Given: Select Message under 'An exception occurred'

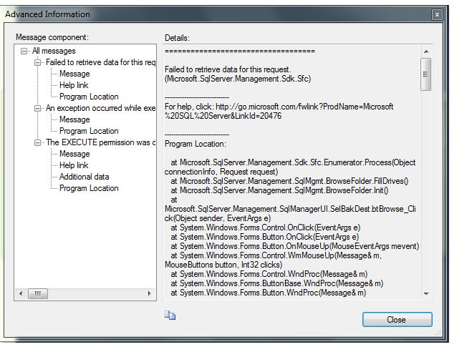Looking at the screenshot, I should tap(74, 119).
